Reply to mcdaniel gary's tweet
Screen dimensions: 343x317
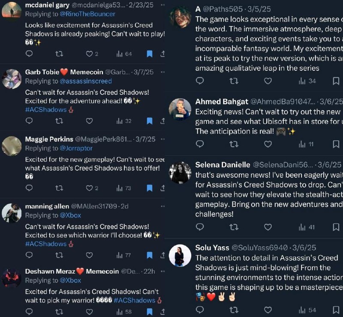tap(29, 54)
